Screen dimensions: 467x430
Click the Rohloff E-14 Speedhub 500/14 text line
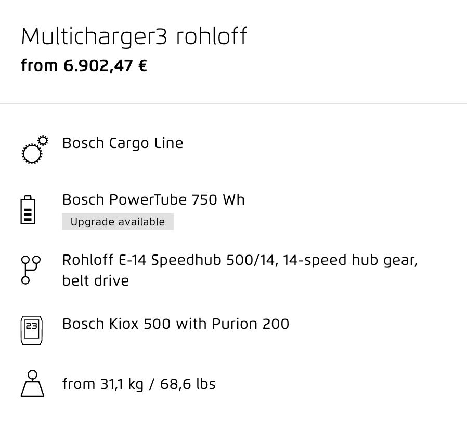coord(240,260)
